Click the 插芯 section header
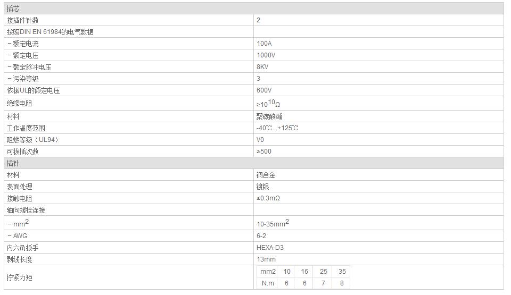Image resolution: width=511 pixels, height=295 pixels. coord(253,9)
